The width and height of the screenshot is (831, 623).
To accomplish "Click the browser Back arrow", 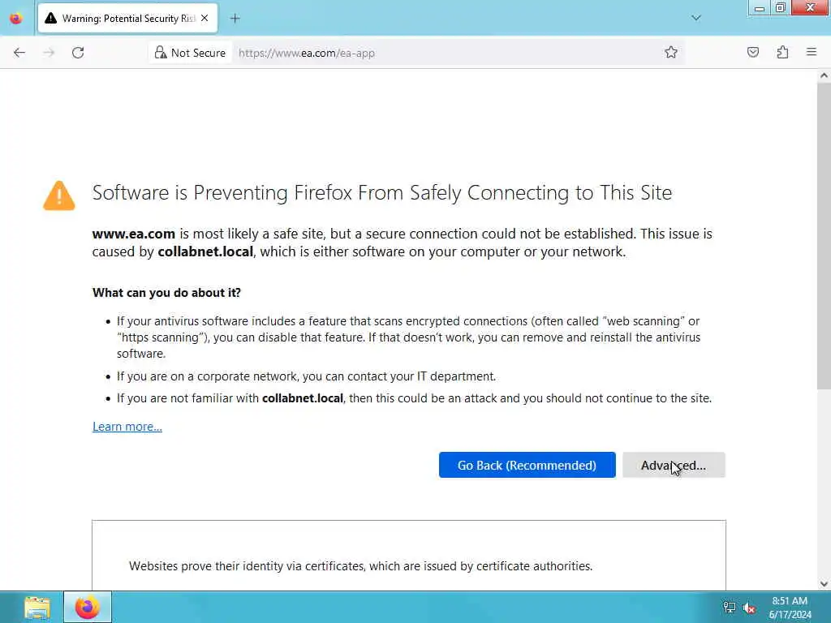I will (x=19, y=53).
